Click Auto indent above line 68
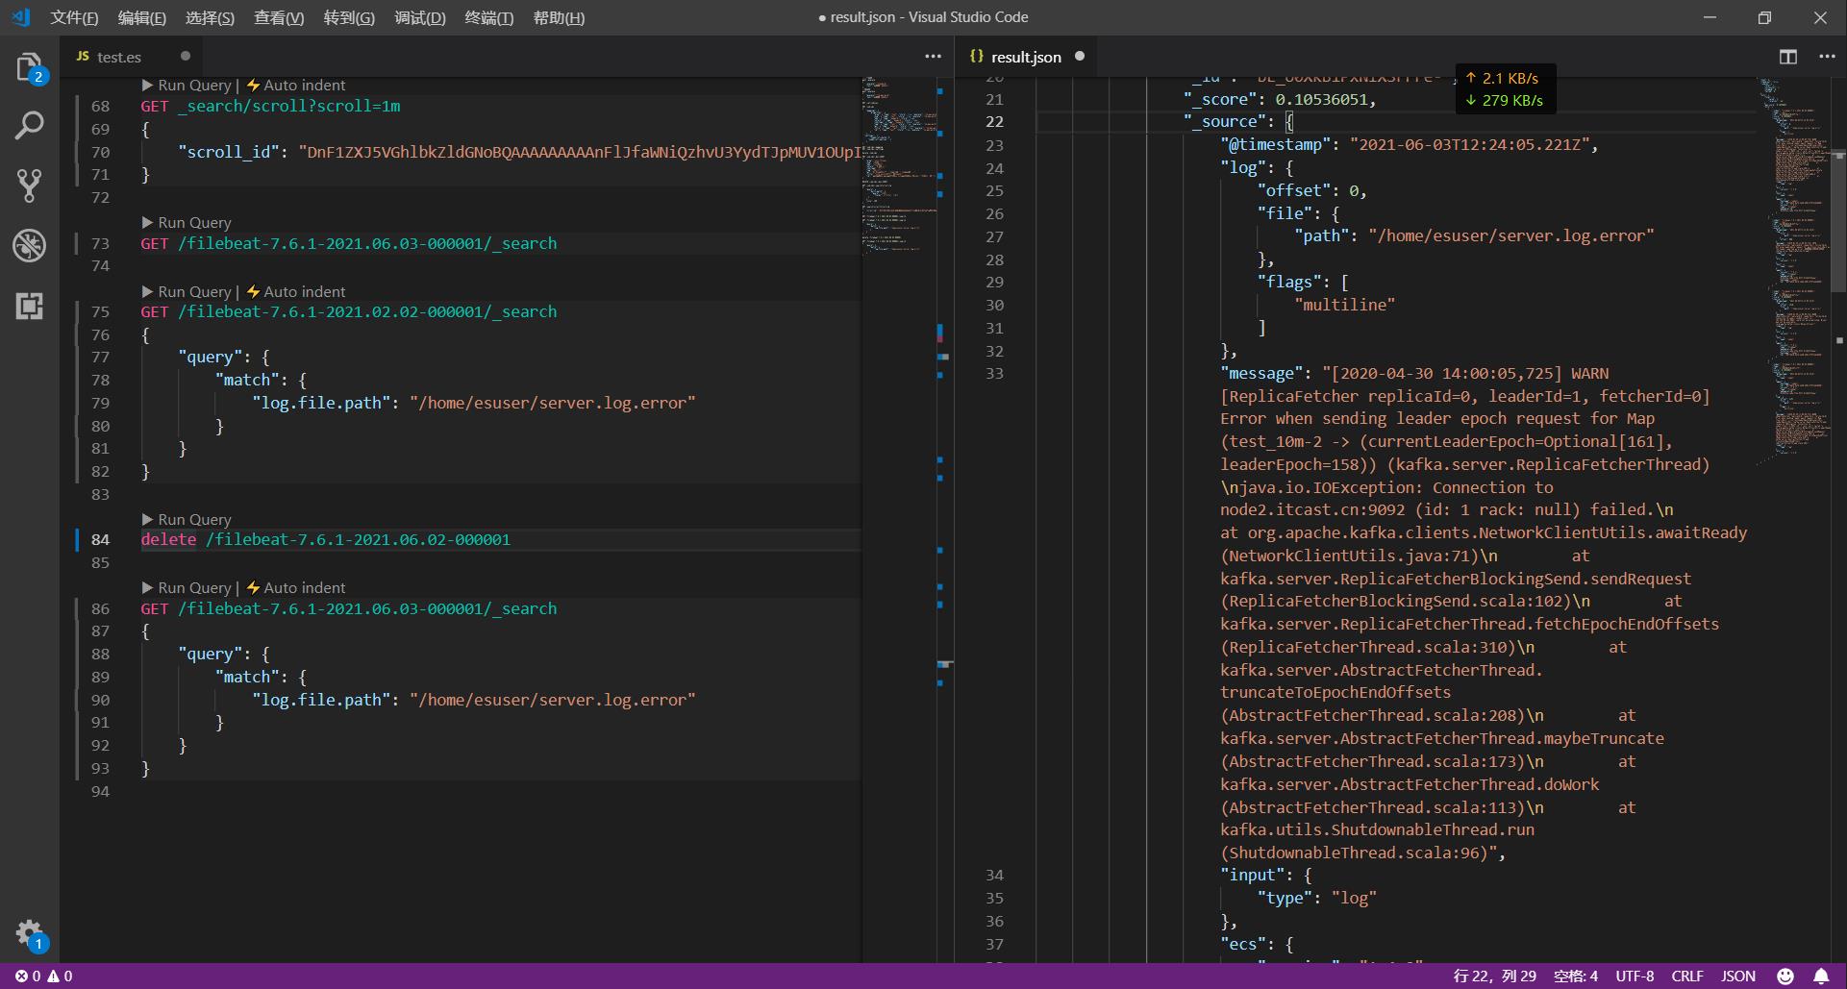The image size is (1847, 989). tap(296, 85)
